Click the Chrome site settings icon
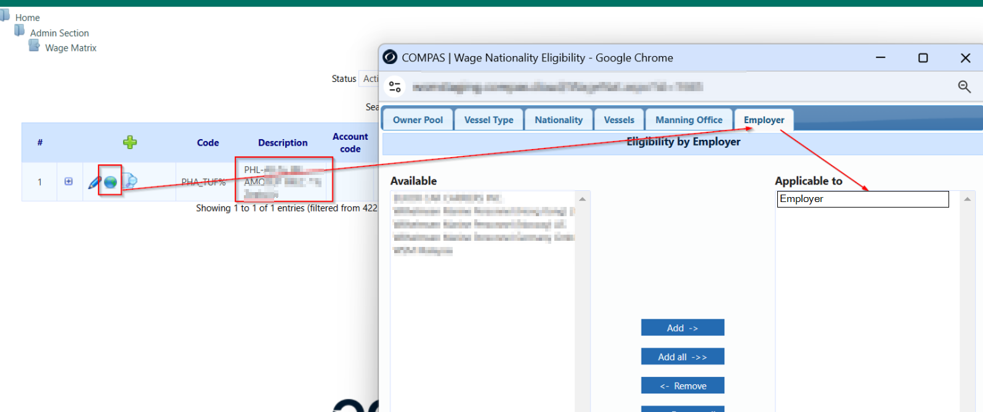The height and width of the screenshot is (412, 983). point(395,87)
